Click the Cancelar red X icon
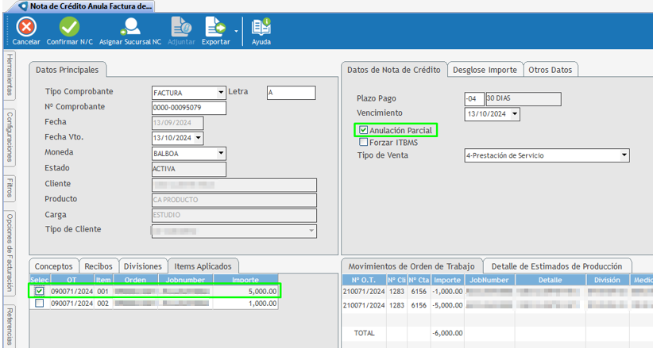 pyautogui.click(x=26, y=28)
